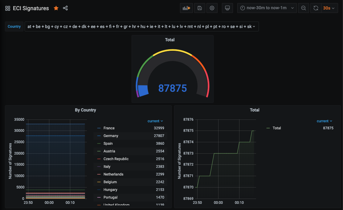Screen dimensions: 343x210
Task: Open the Share dashboard icon
Action: (x=65, y=8)
